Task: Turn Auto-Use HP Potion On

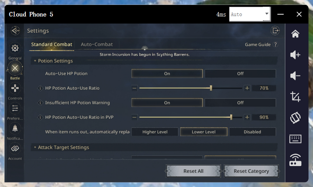Action: coord(167,74)
